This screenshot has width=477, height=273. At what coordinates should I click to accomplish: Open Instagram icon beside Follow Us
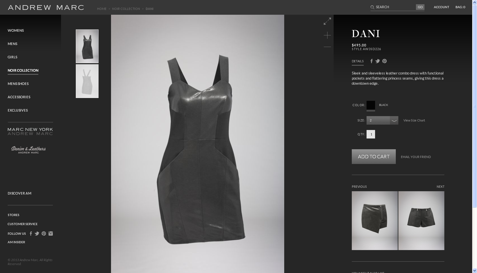(51, 233)
